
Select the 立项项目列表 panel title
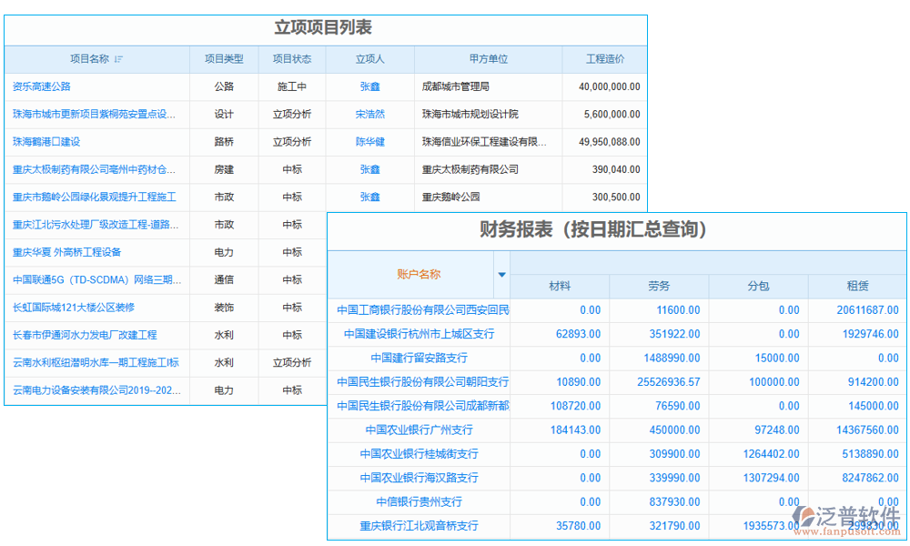(325, 28)
